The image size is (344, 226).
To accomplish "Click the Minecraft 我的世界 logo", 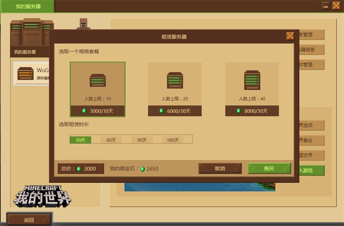I will point(42,195).
